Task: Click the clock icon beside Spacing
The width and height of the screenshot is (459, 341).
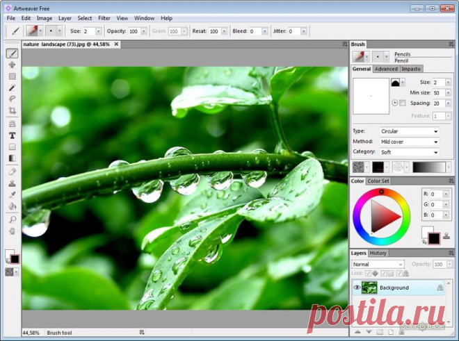Action: click(x=395, y=103)
